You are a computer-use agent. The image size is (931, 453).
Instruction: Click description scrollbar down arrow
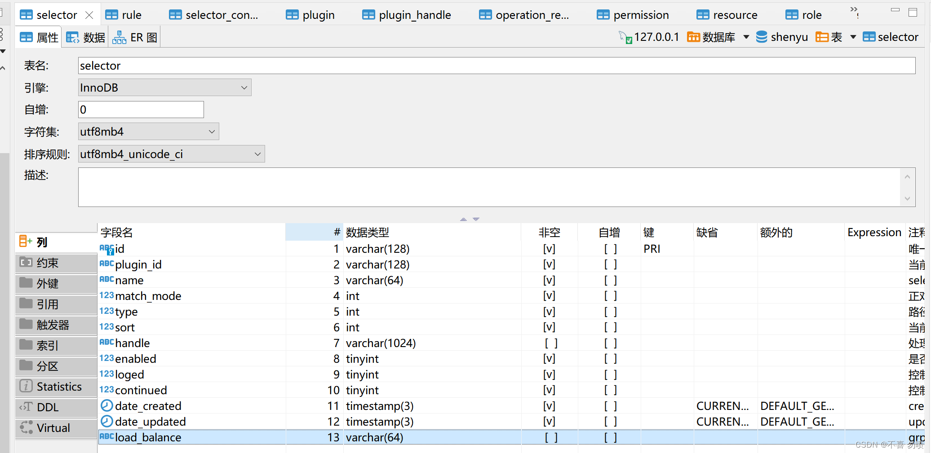pyautogui.click(x=907, y=198)
